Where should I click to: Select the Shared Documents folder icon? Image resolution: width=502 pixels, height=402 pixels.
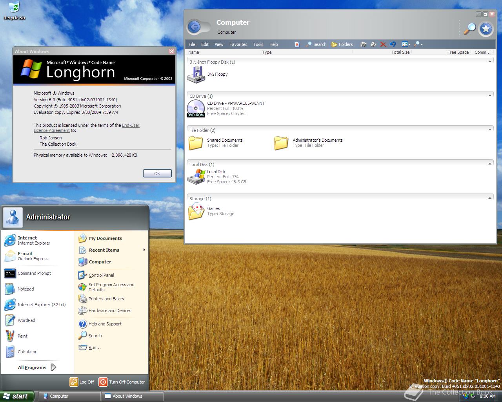coord(196,143)
